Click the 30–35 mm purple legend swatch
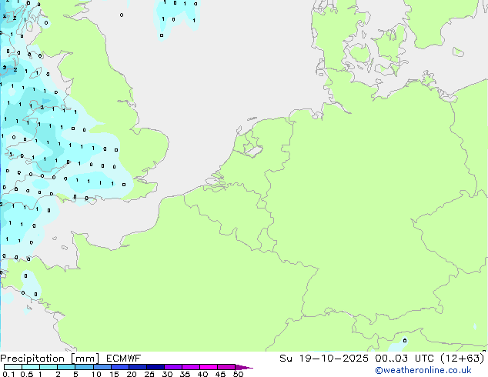This screenshot has width=488, height=377. click(x=172, y=367)
